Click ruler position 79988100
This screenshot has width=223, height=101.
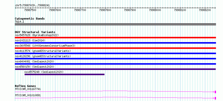pyautogui.click(x=180, y=10)
